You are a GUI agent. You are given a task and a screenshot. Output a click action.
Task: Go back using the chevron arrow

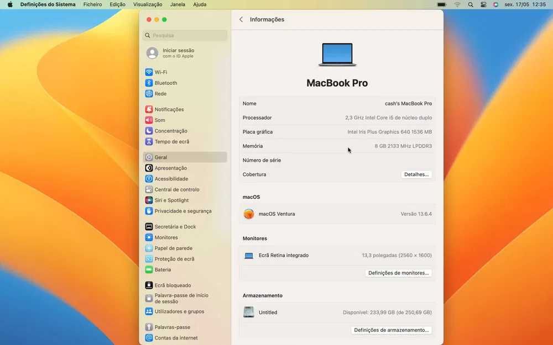pos(241,19)
